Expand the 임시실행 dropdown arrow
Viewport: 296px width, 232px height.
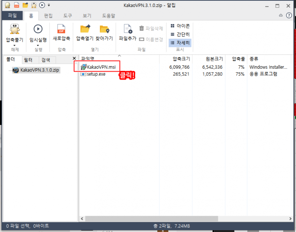pos(38,45)
